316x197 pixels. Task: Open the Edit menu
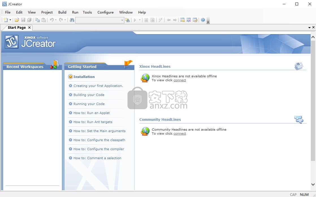(x=19, y=12)
